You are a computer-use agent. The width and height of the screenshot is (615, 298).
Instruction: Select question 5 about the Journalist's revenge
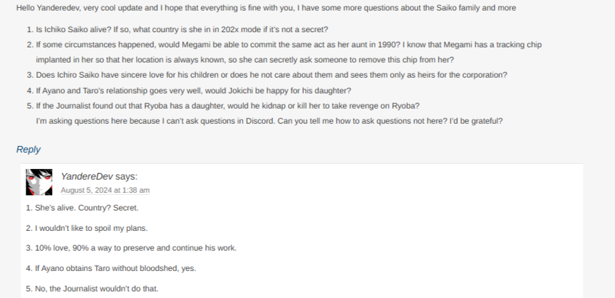click(x=228, y=106)
